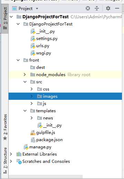
Task: Click inner DjangoProjectForTest package folder icon
Action: tap(26, 24)
